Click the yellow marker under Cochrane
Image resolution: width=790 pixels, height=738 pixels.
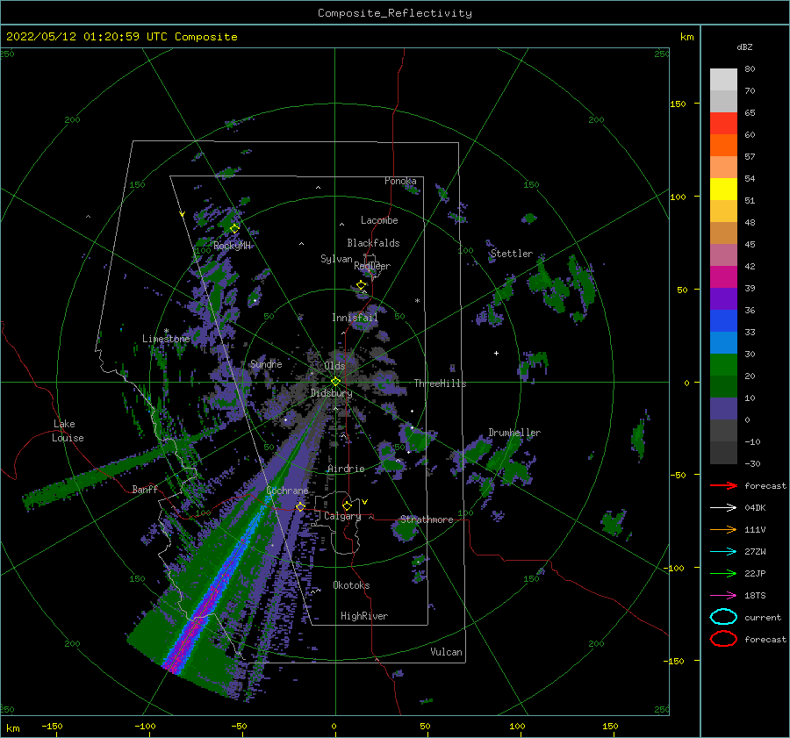(300, 506)
